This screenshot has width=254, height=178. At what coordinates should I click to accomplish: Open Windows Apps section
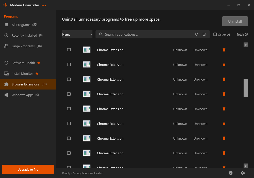(x=28, y=95)
